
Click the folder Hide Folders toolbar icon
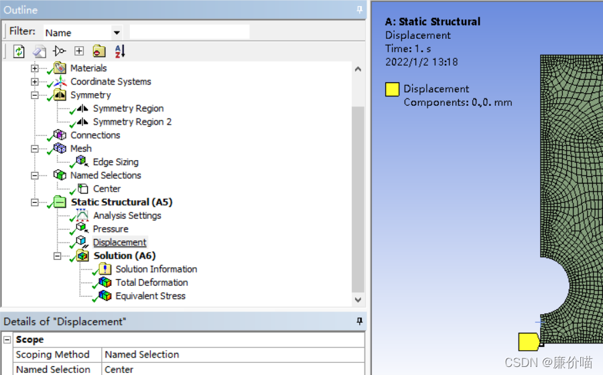(99, 51)
